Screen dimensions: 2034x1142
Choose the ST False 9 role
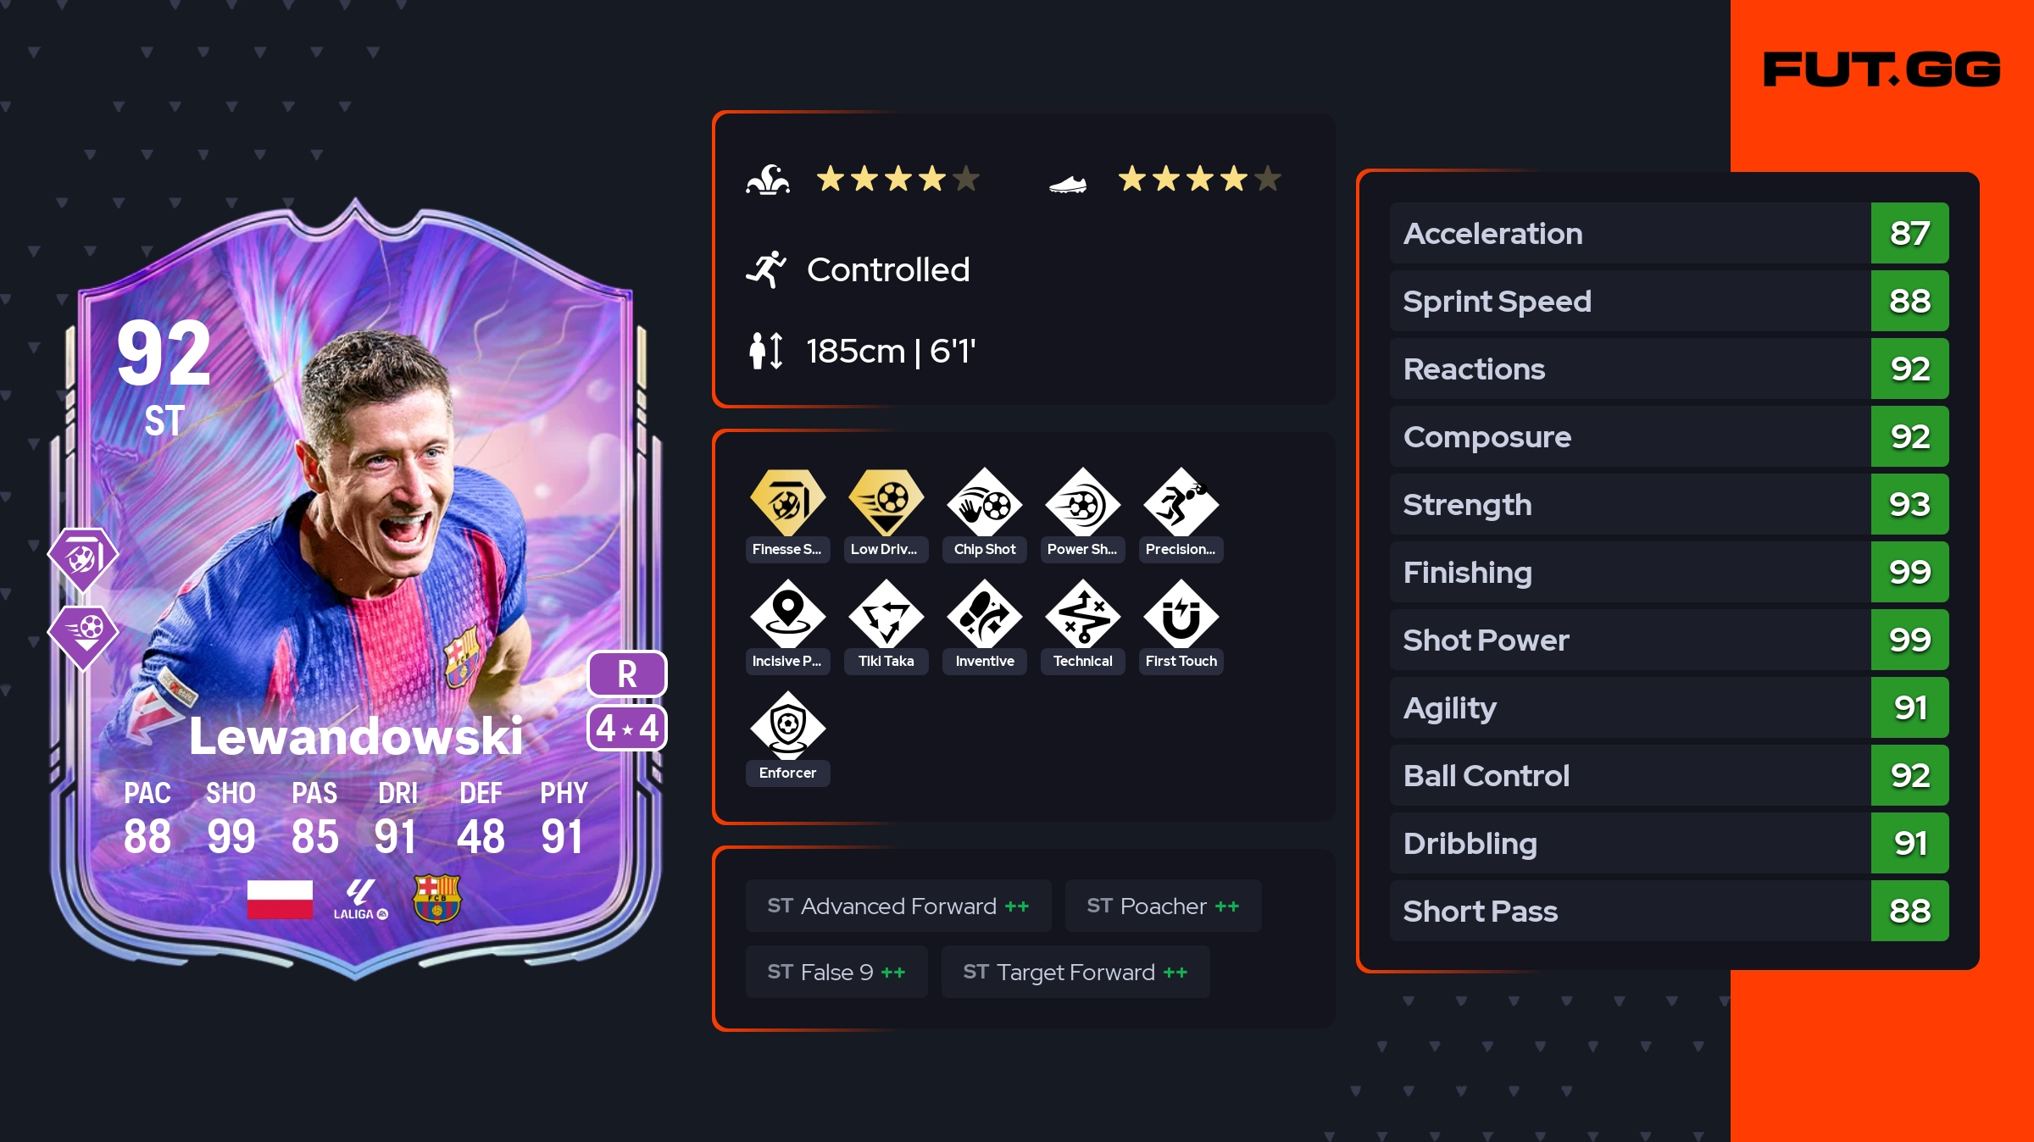click(836, 972)
